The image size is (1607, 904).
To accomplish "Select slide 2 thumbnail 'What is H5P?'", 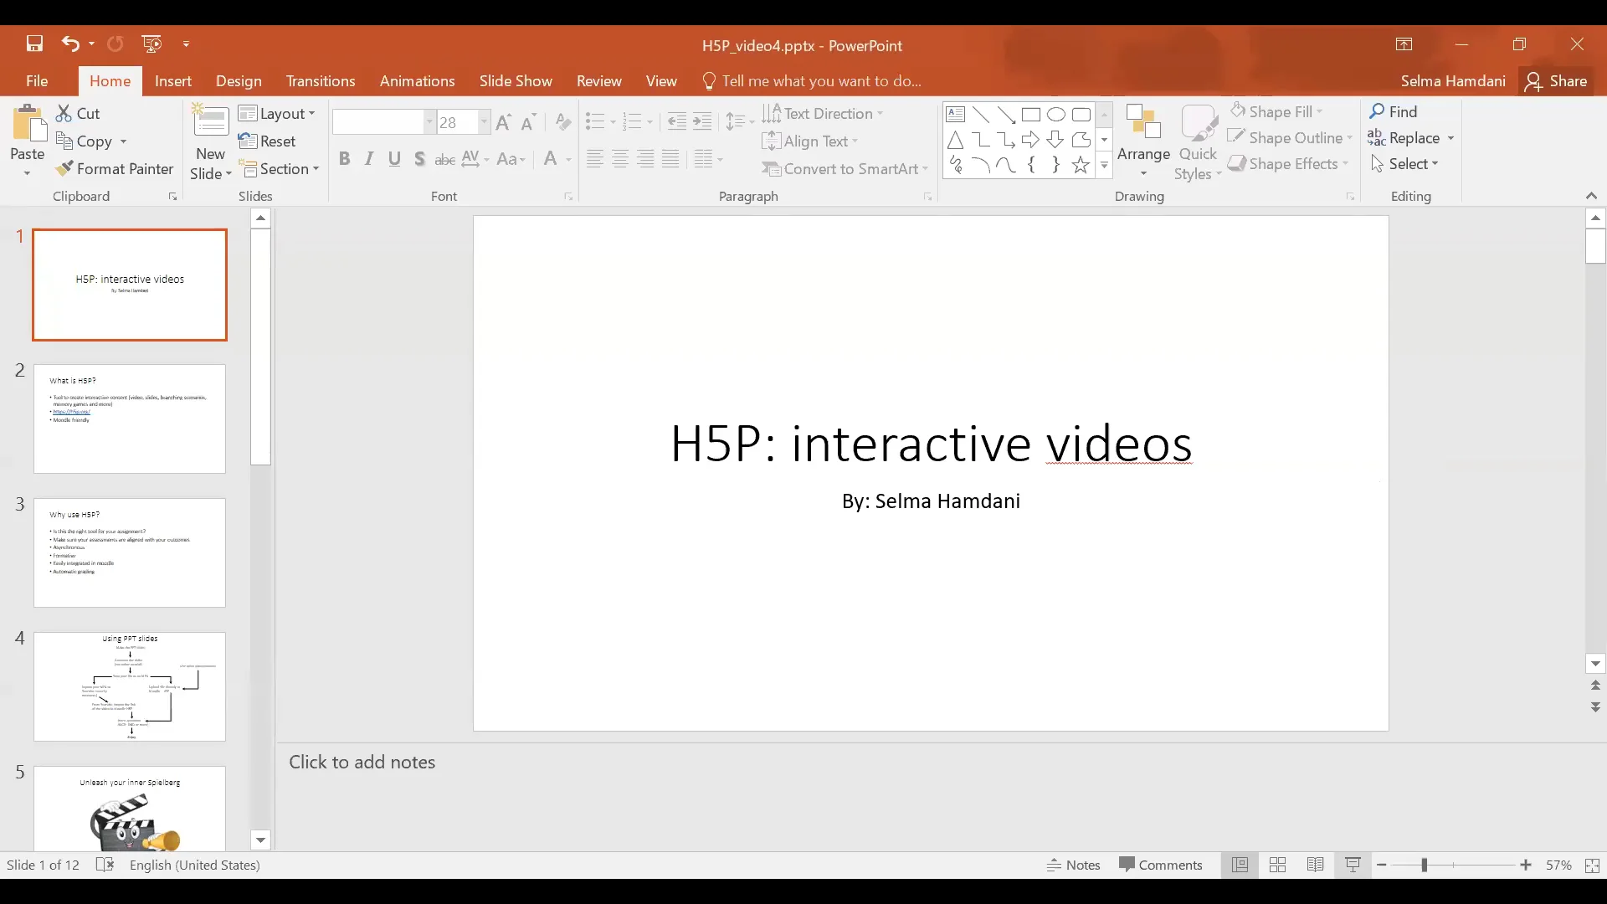I will [130, 419].
